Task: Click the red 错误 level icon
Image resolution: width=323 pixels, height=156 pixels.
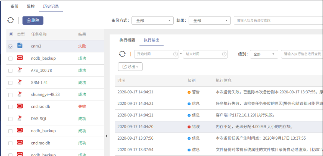Action: tap(189, 127)
